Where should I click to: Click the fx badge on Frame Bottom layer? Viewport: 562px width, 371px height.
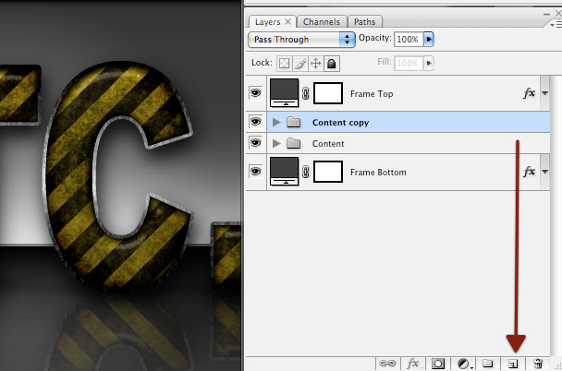point(529,172)
